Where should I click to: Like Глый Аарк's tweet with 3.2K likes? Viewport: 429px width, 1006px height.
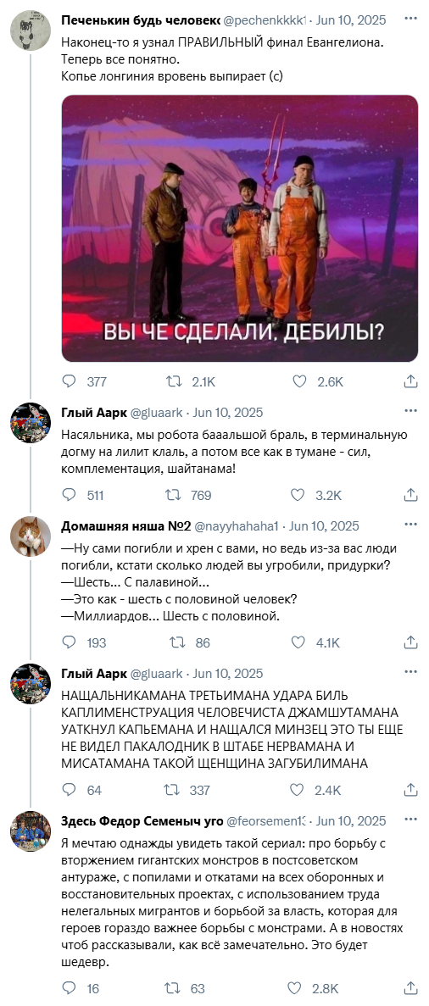298,495
